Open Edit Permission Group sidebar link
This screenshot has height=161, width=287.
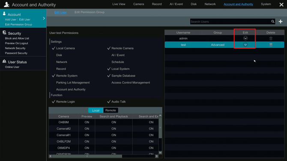click(18, 24)
